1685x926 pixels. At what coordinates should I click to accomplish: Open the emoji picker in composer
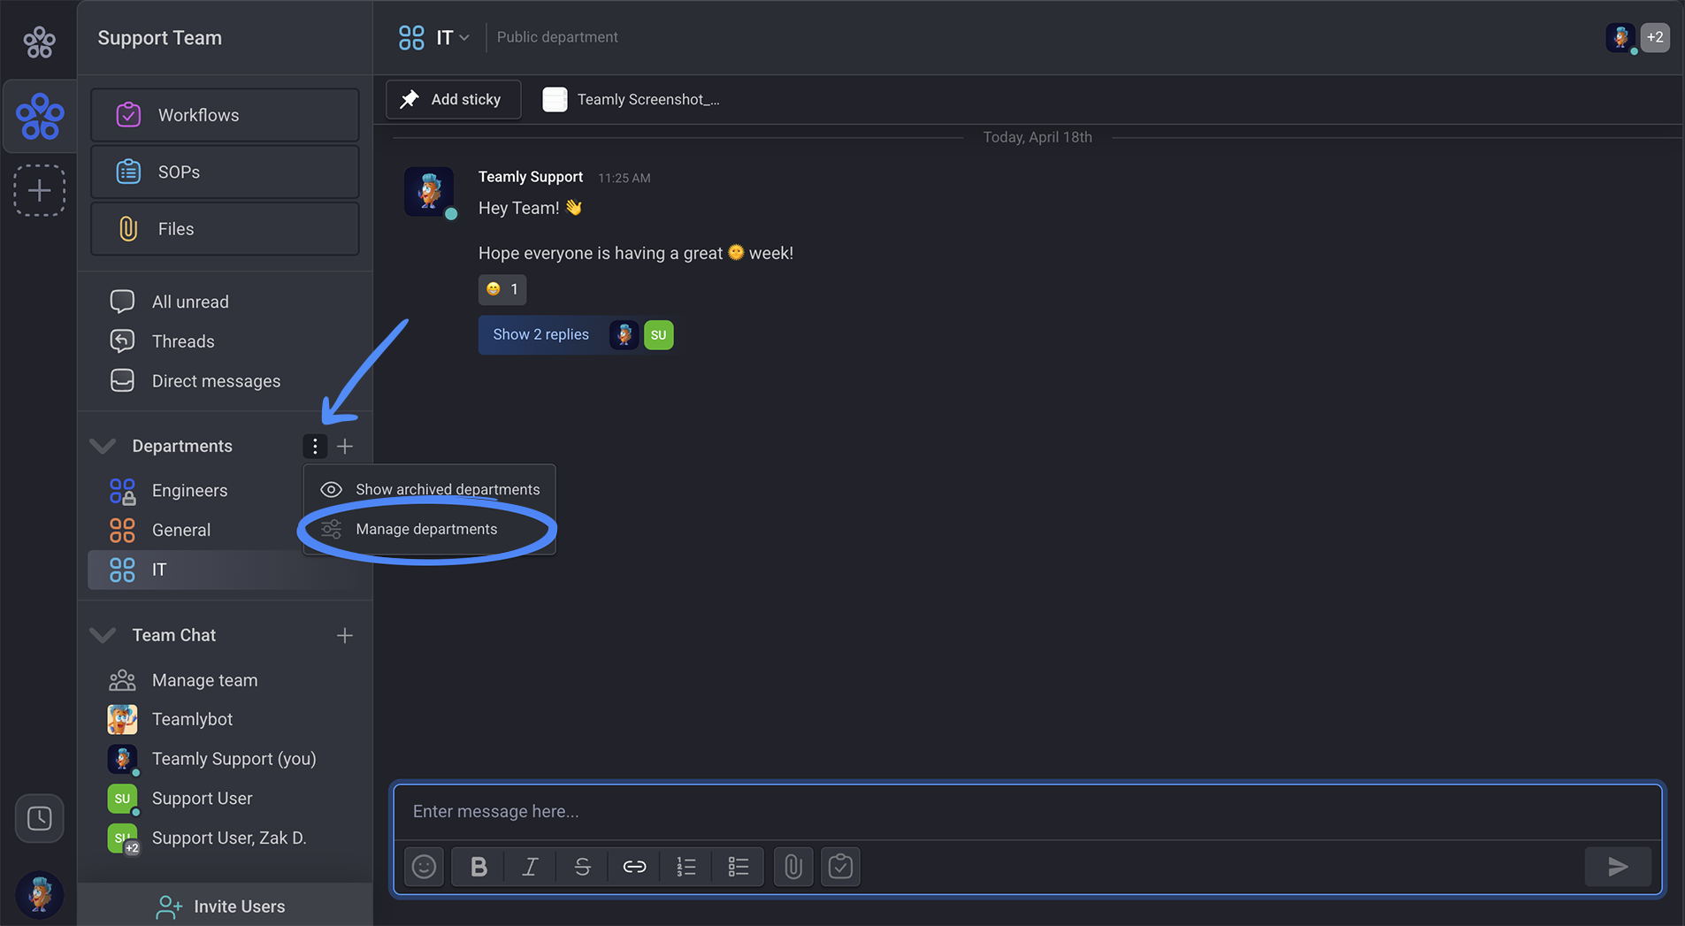tap(424, 866)
